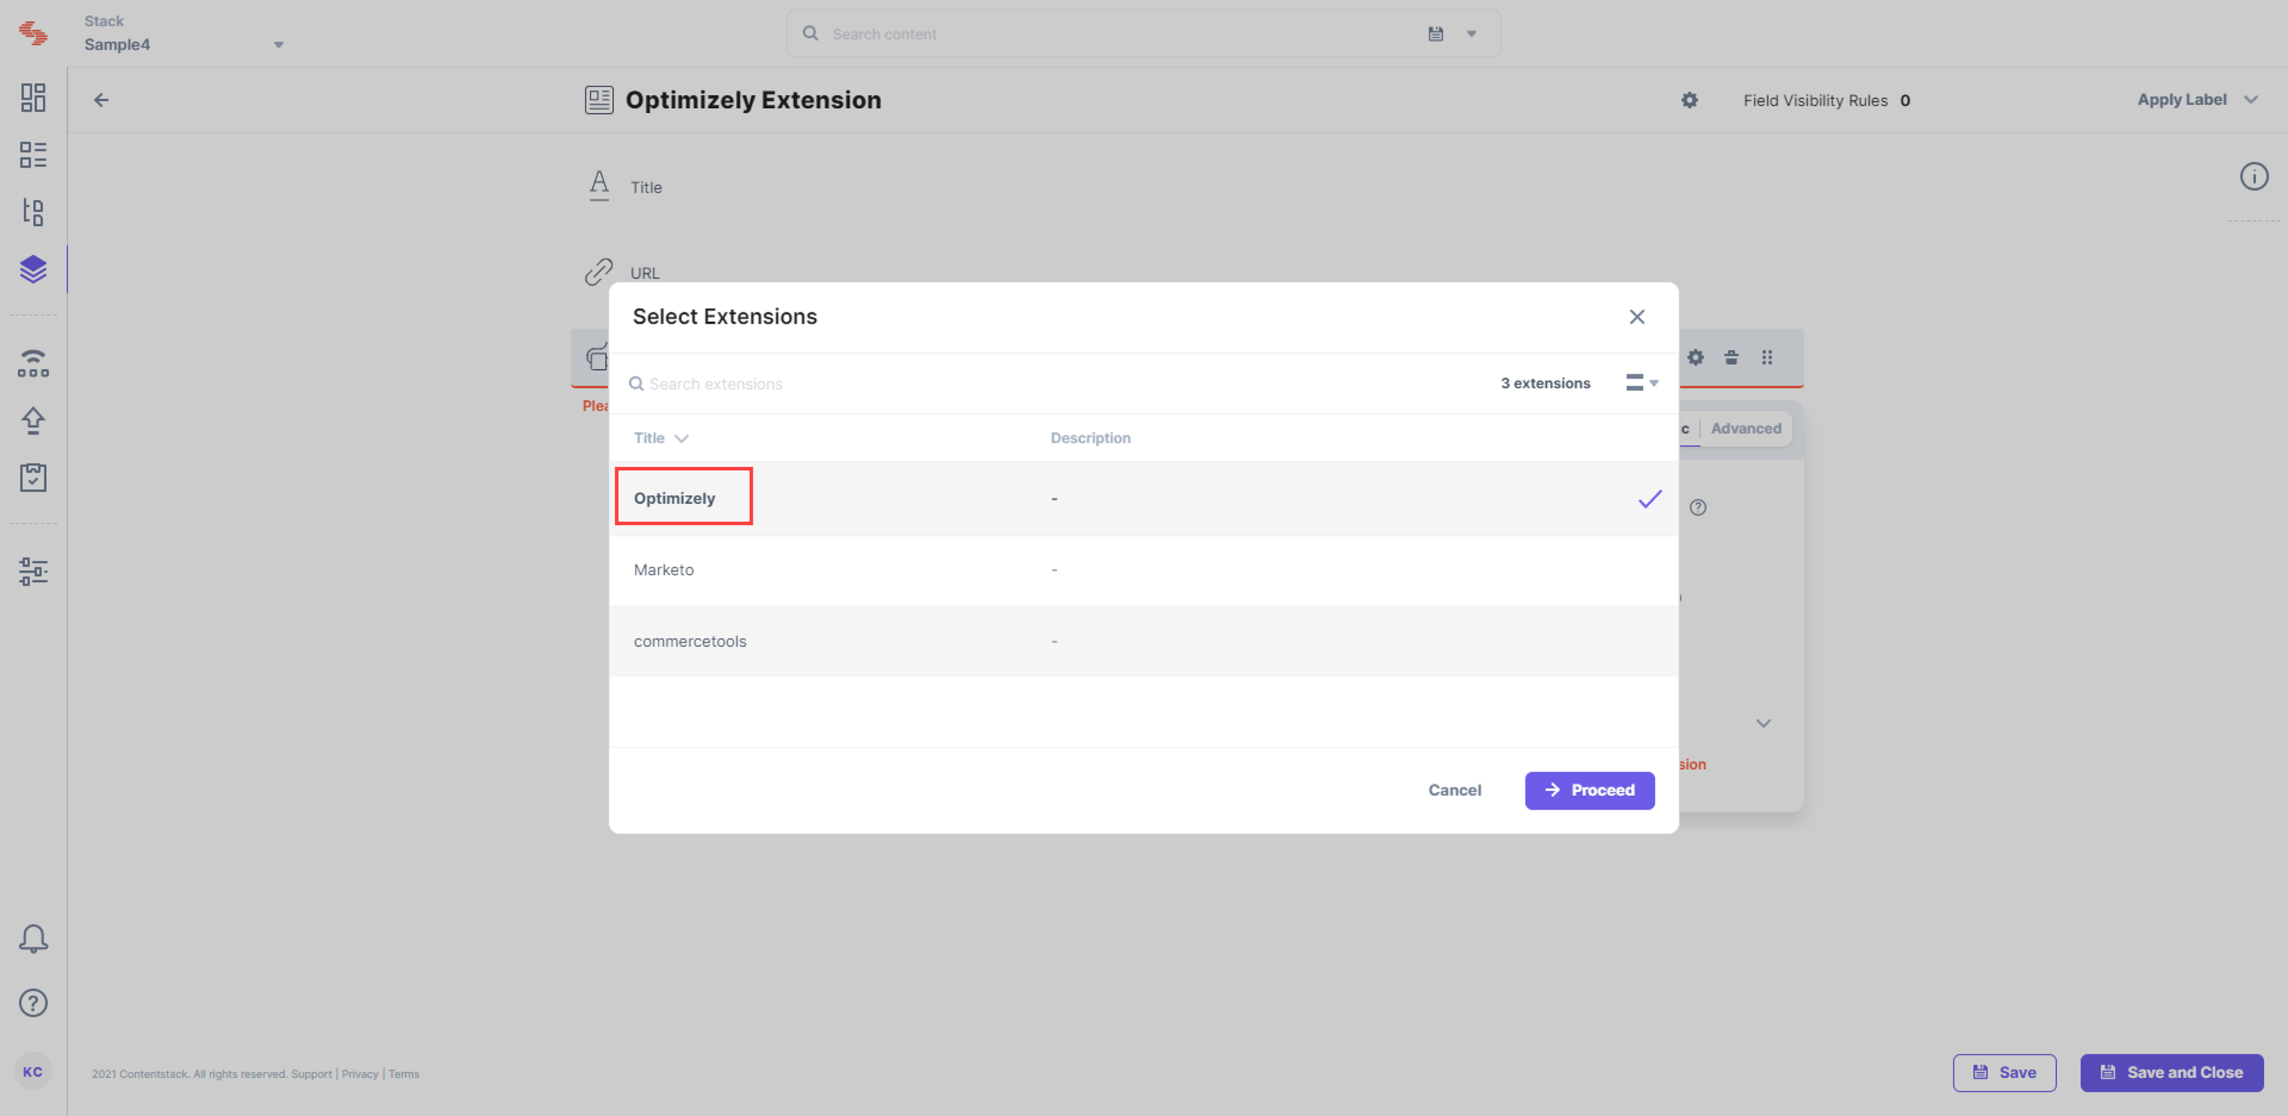
Task: Open the Settings sliders icon in sidebar
Action: [x=33, y=572]
